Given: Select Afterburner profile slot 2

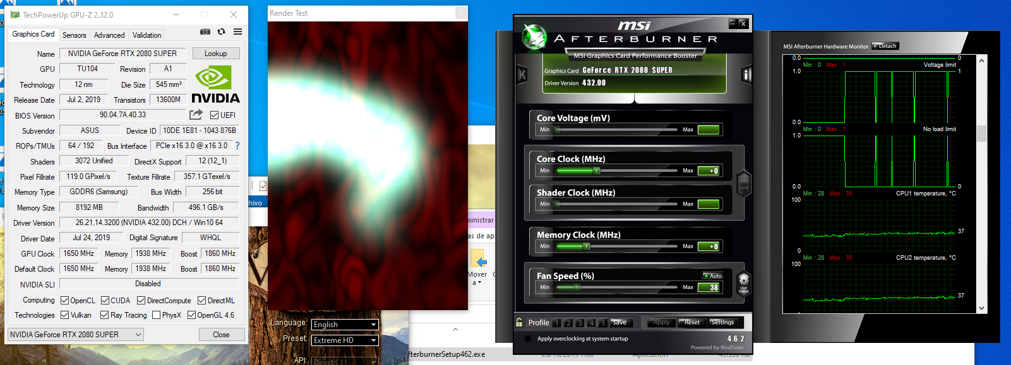Looking at the screenshot, I should (x=568, y=323).
